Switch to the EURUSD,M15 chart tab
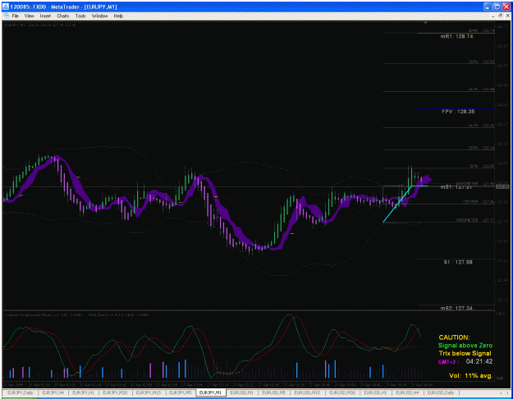Image resolution: width=513 pixels, height=399 pixels. (x=307, y=392)
